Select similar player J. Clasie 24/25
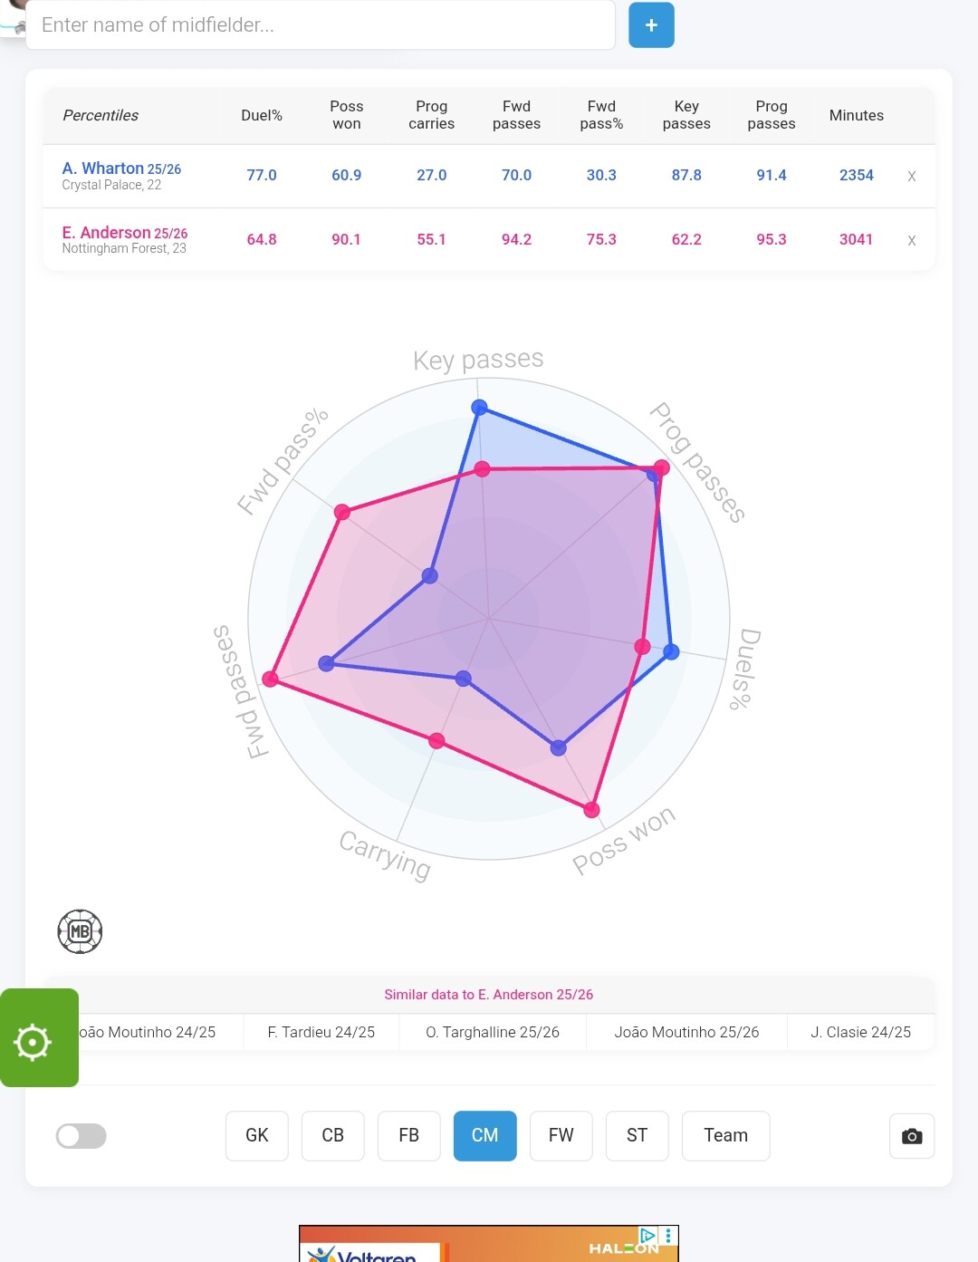 860,1032
